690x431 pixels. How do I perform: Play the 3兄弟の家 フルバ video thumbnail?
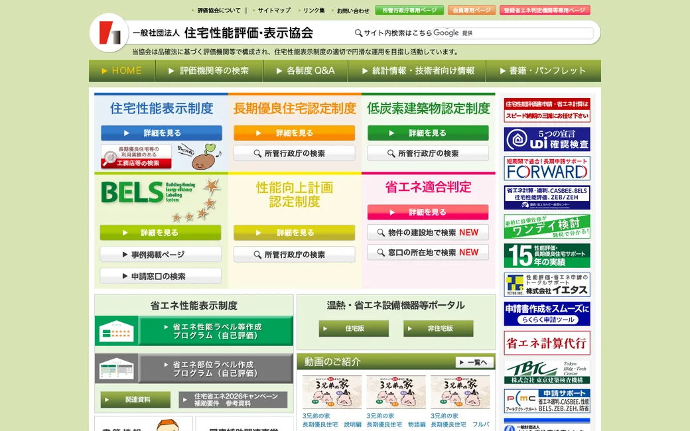460,392
